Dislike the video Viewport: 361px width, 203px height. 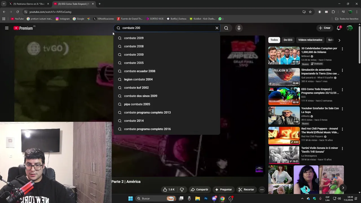pos(182,189)
